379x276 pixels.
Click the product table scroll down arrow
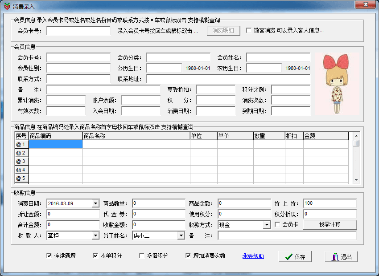click(x=356, y=180)
